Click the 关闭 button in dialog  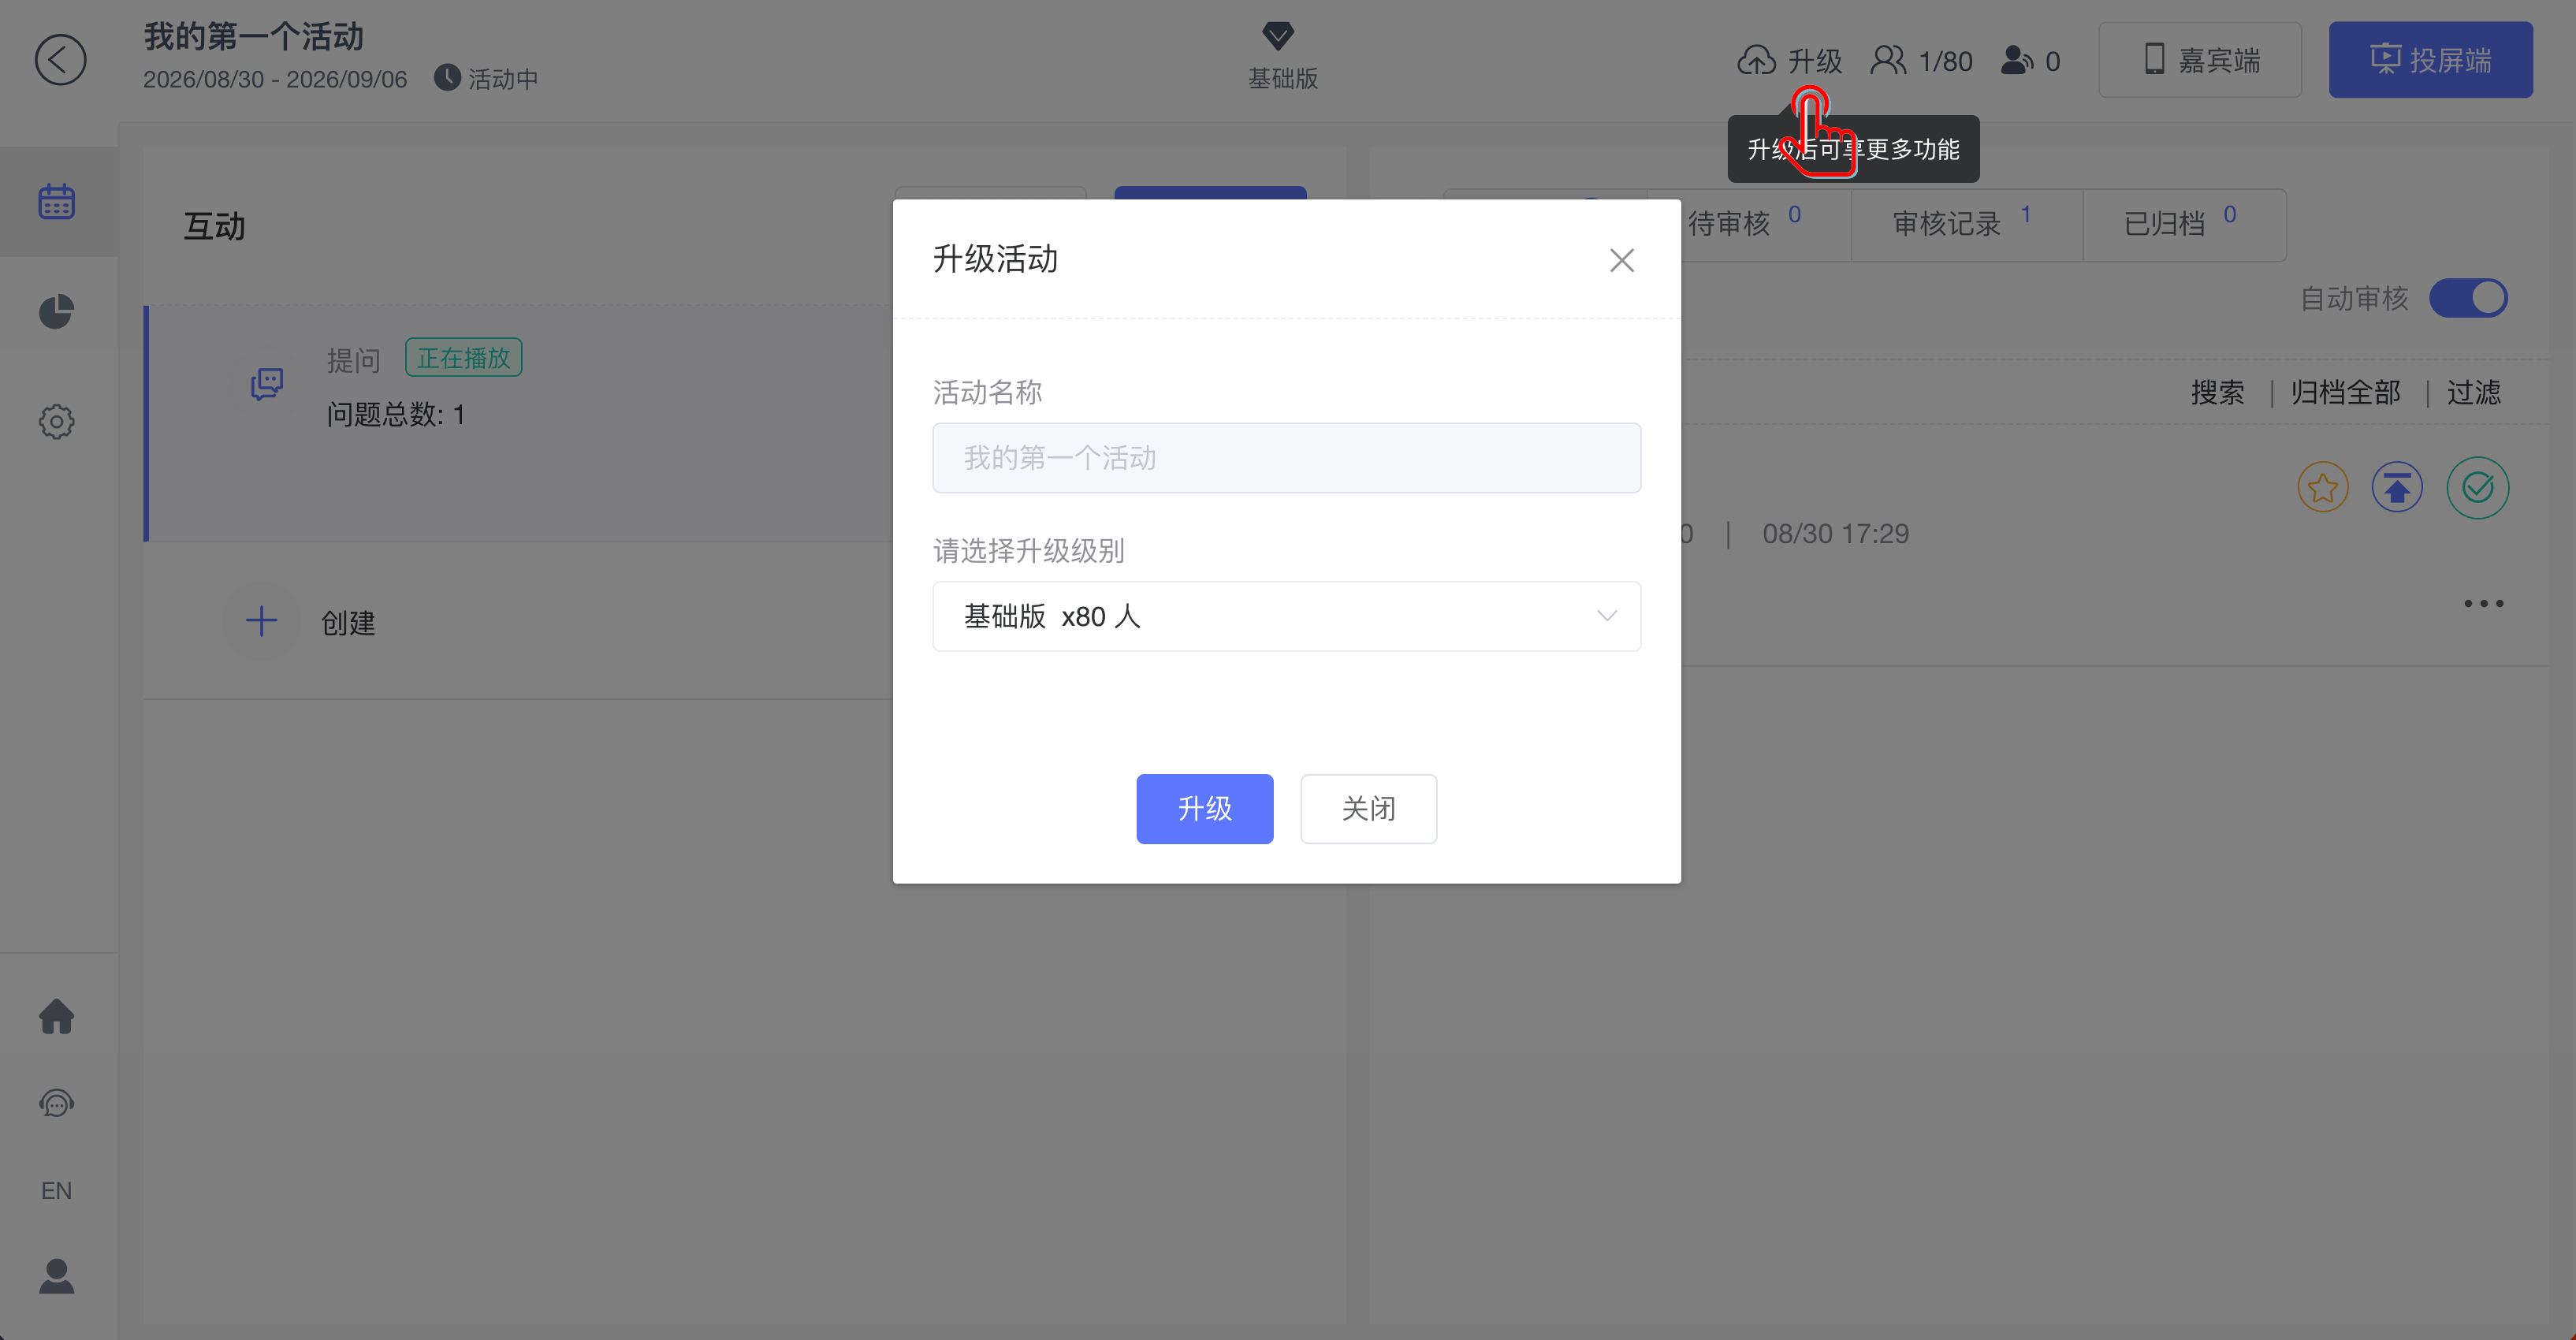click(x=1368, y=809)
